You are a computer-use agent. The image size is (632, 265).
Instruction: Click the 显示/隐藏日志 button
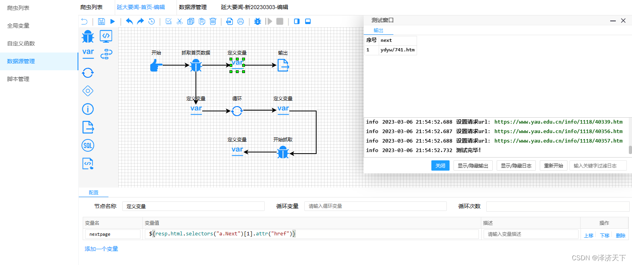click(x=516, y=165)
